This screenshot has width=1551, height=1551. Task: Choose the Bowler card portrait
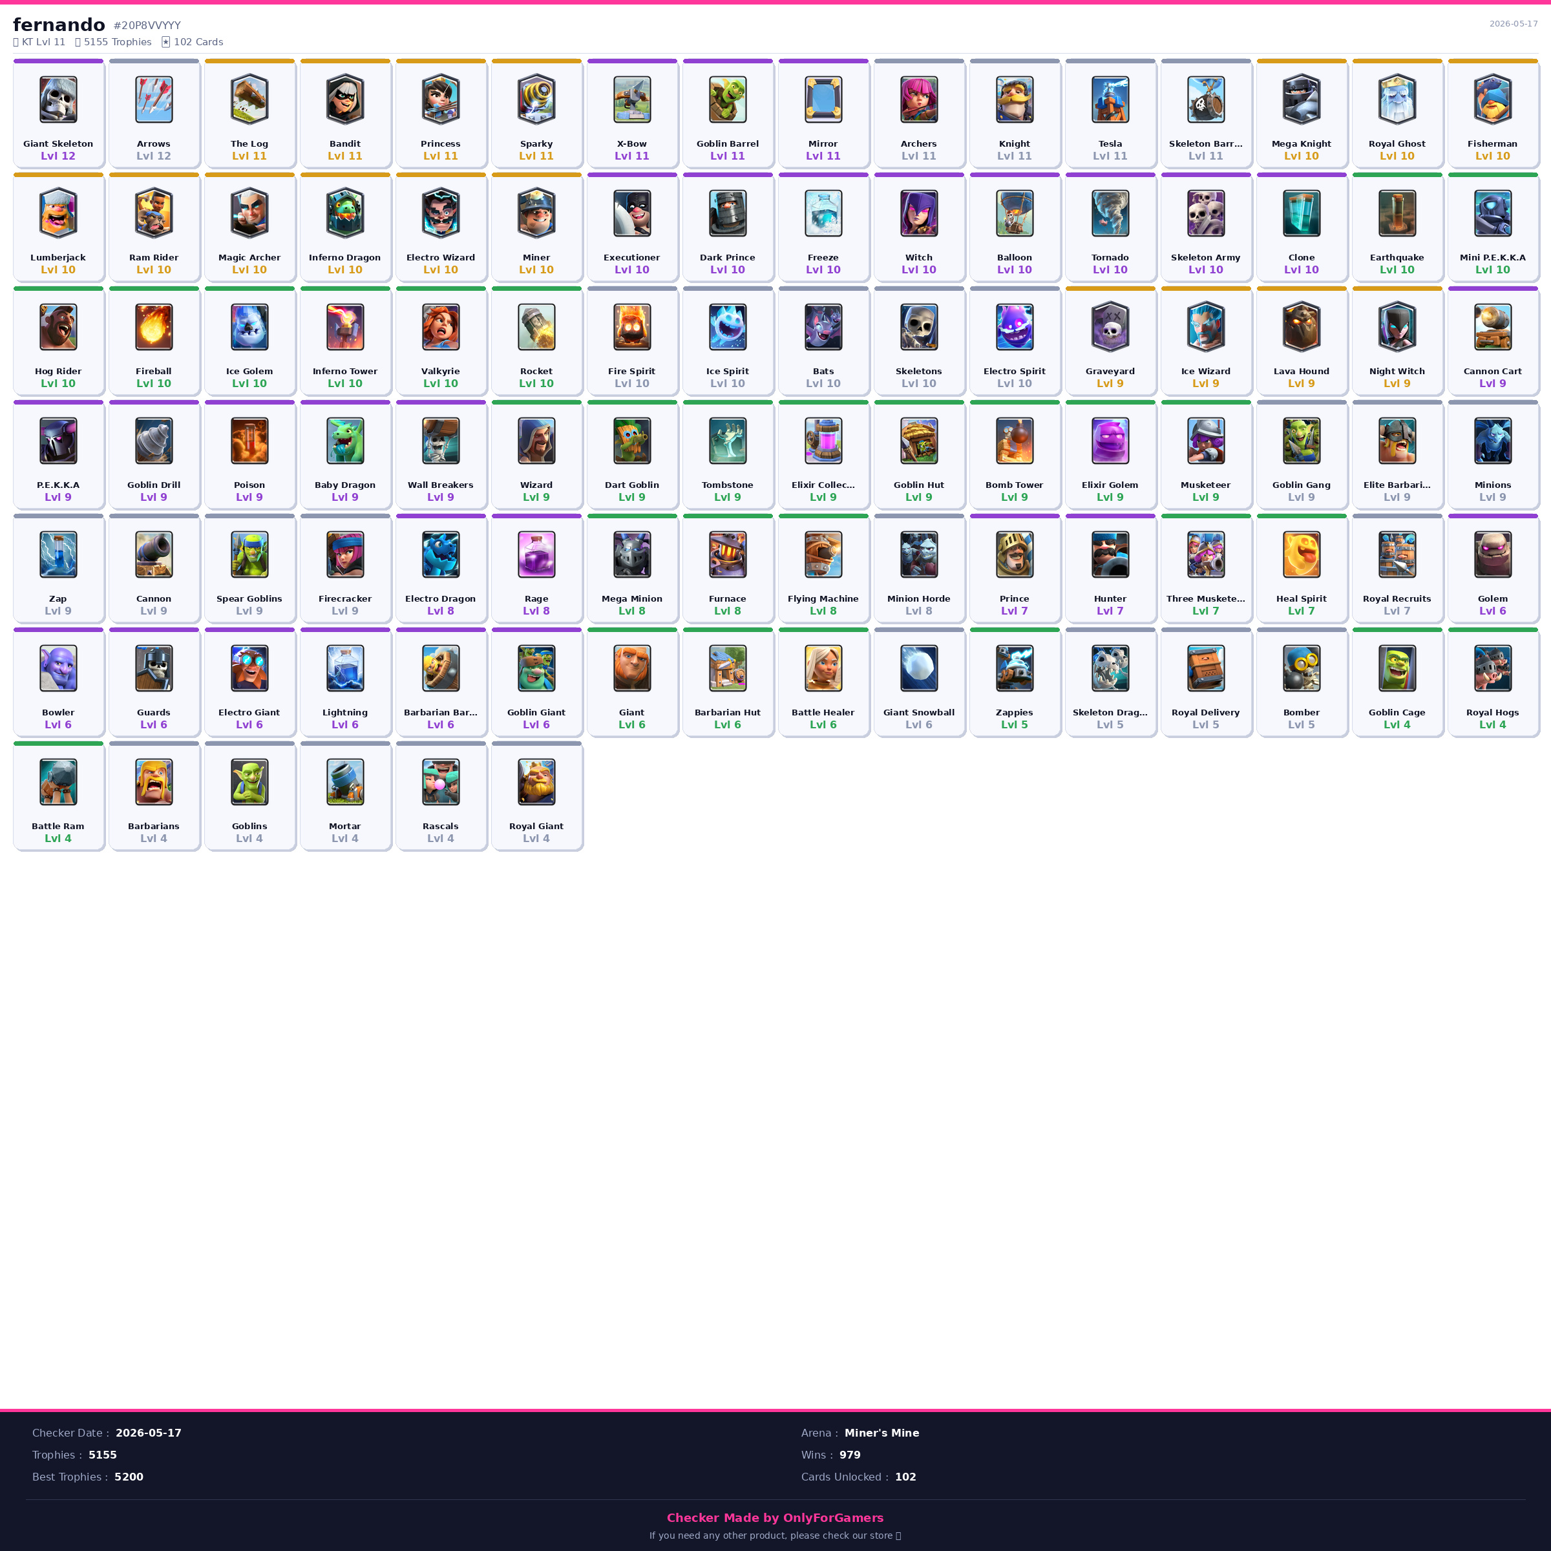59,669
